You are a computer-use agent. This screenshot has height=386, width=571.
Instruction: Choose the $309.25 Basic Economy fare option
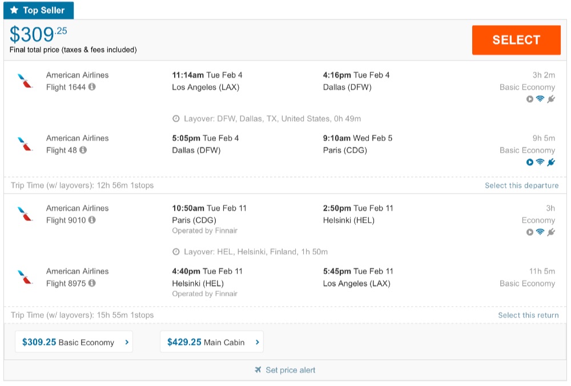pos(74,343)
